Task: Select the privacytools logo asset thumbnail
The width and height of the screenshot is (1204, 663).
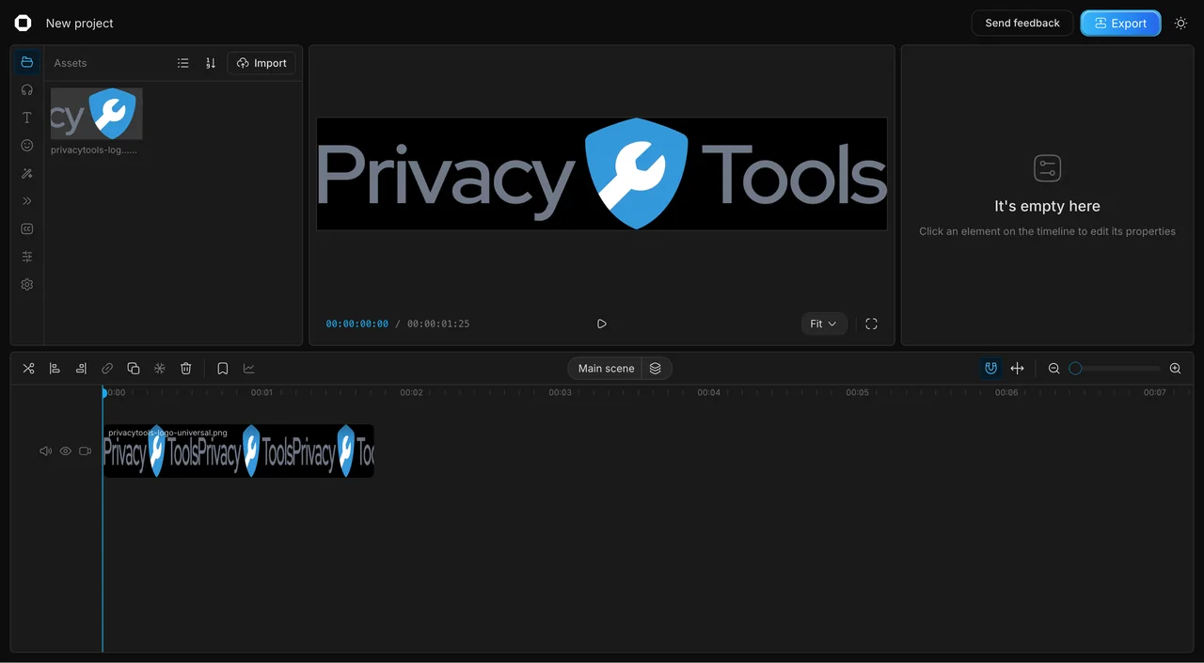Action: click(97, 114)
